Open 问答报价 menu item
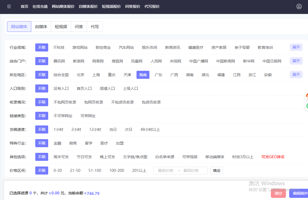308x200 pixels. [132, 6]
